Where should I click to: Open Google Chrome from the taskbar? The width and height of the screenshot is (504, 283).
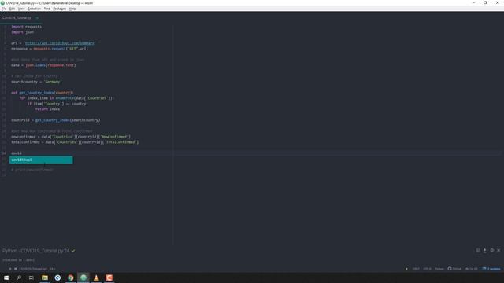point(70,277)
